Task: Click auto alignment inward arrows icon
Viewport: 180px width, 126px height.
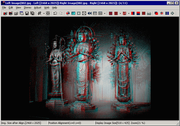Action: click(x=172, y=13)
